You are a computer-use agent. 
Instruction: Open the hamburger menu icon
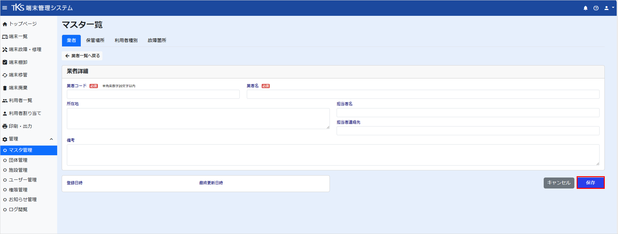tap(5, 8)
